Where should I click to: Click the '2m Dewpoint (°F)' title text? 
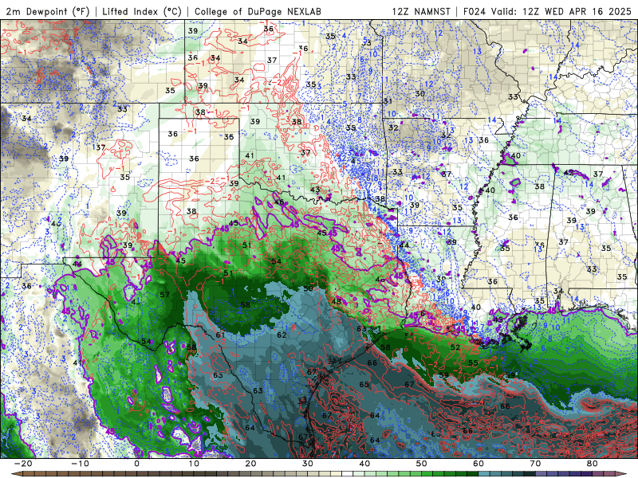48,11
